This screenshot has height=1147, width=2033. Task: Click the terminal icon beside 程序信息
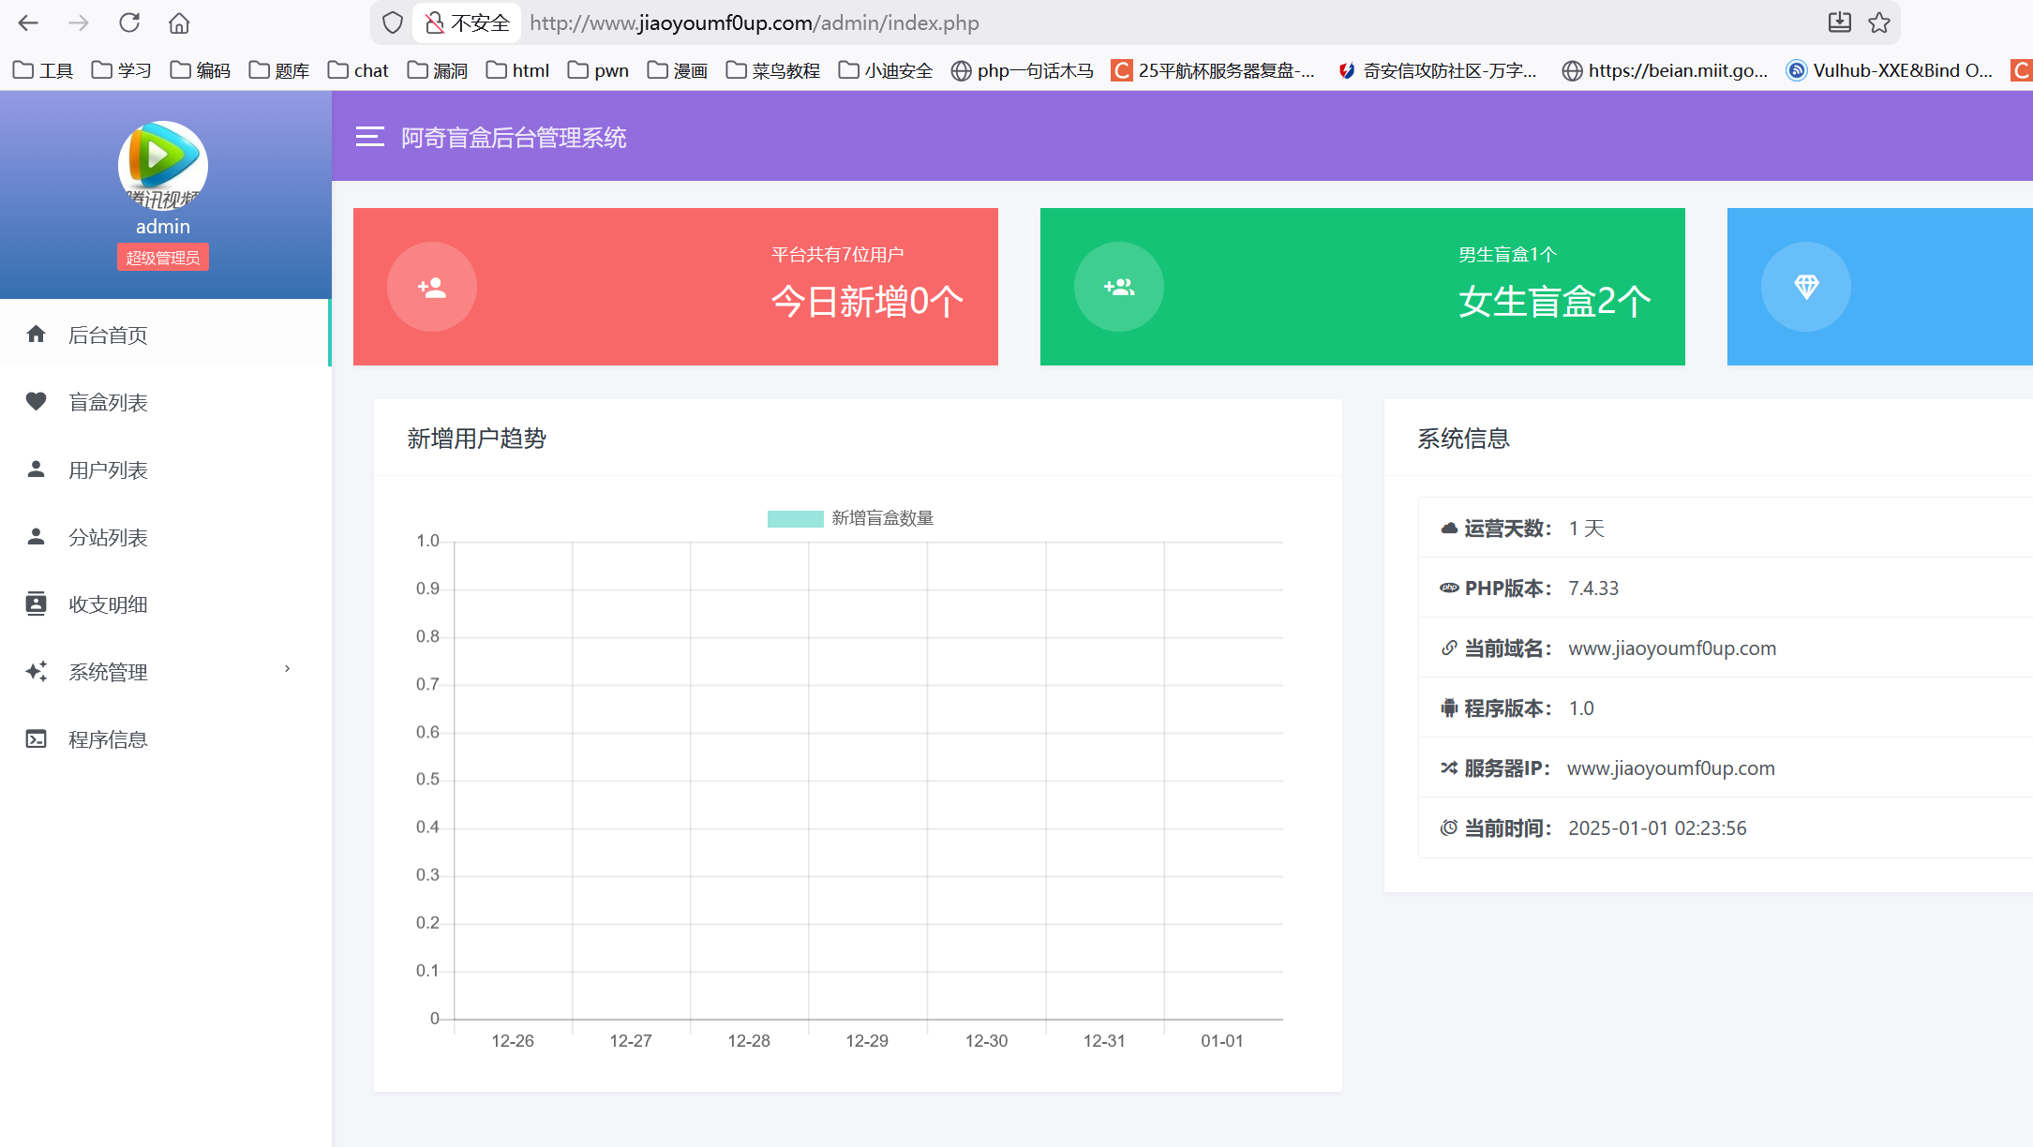click(37, 738)
